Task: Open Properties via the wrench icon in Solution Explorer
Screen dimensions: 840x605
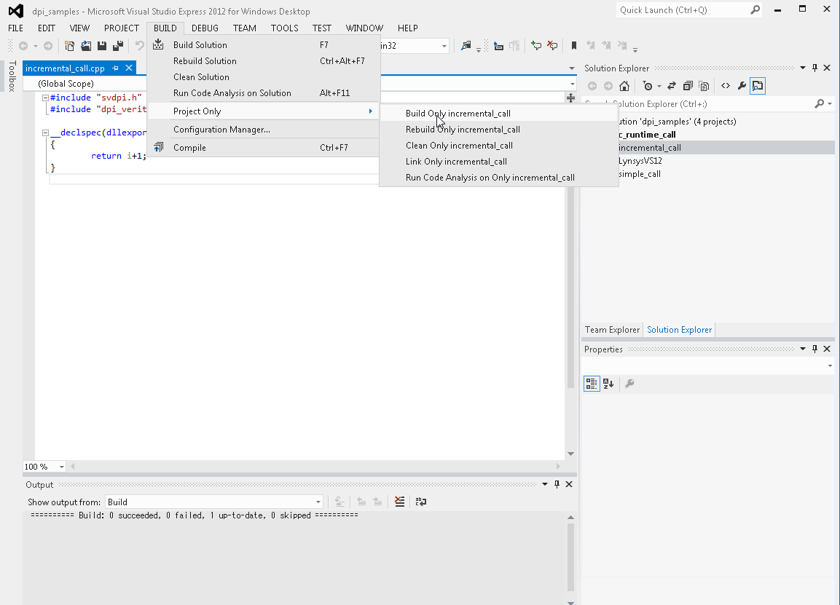Action: [742, 86]
